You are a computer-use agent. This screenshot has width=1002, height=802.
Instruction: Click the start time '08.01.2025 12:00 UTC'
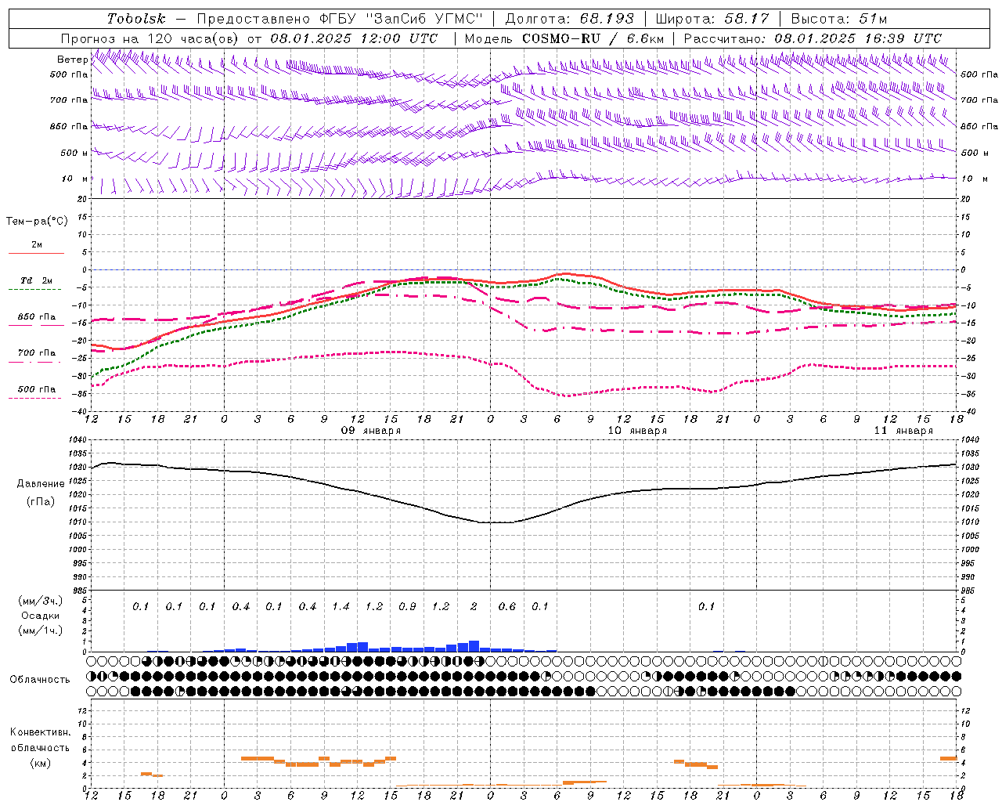[354, 38]
